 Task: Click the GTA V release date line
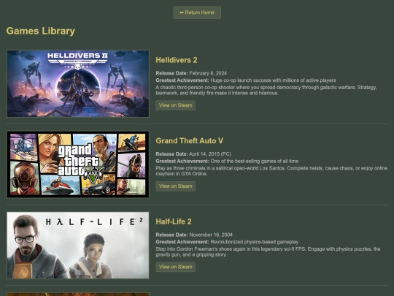(x=193, y=154)
